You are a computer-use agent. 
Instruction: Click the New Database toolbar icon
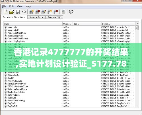click(6, 12)
